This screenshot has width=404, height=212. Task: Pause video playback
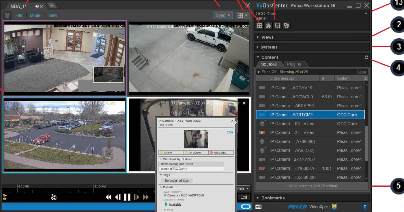pyautogui.click(x=127, y=197)
